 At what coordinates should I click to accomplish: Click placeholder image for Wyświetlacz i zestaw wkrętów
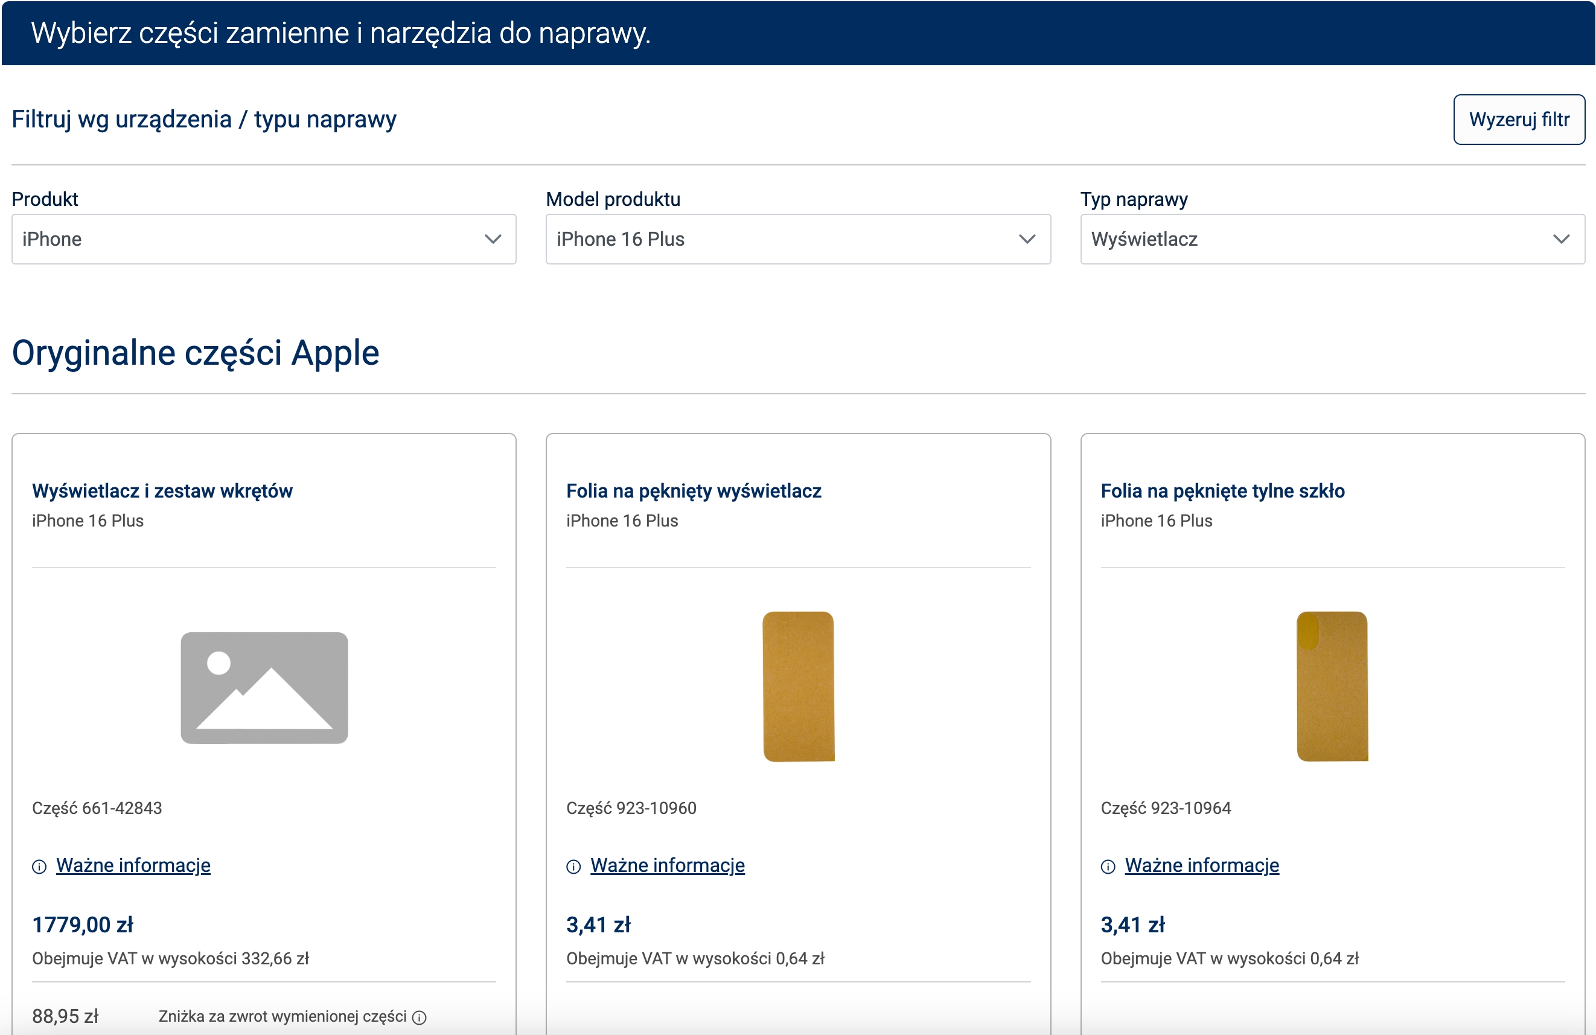264,688
